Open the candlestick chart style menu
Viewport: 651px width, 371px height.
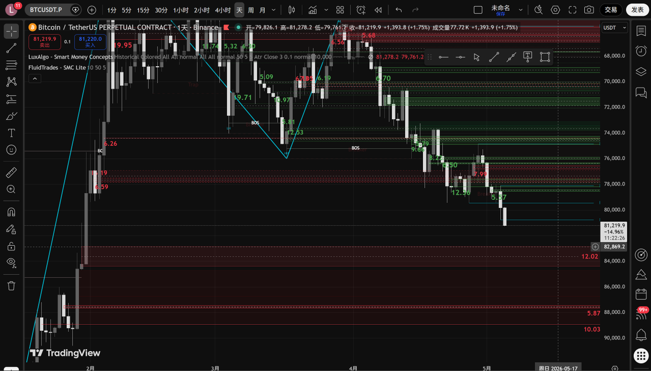coord(292,10)
